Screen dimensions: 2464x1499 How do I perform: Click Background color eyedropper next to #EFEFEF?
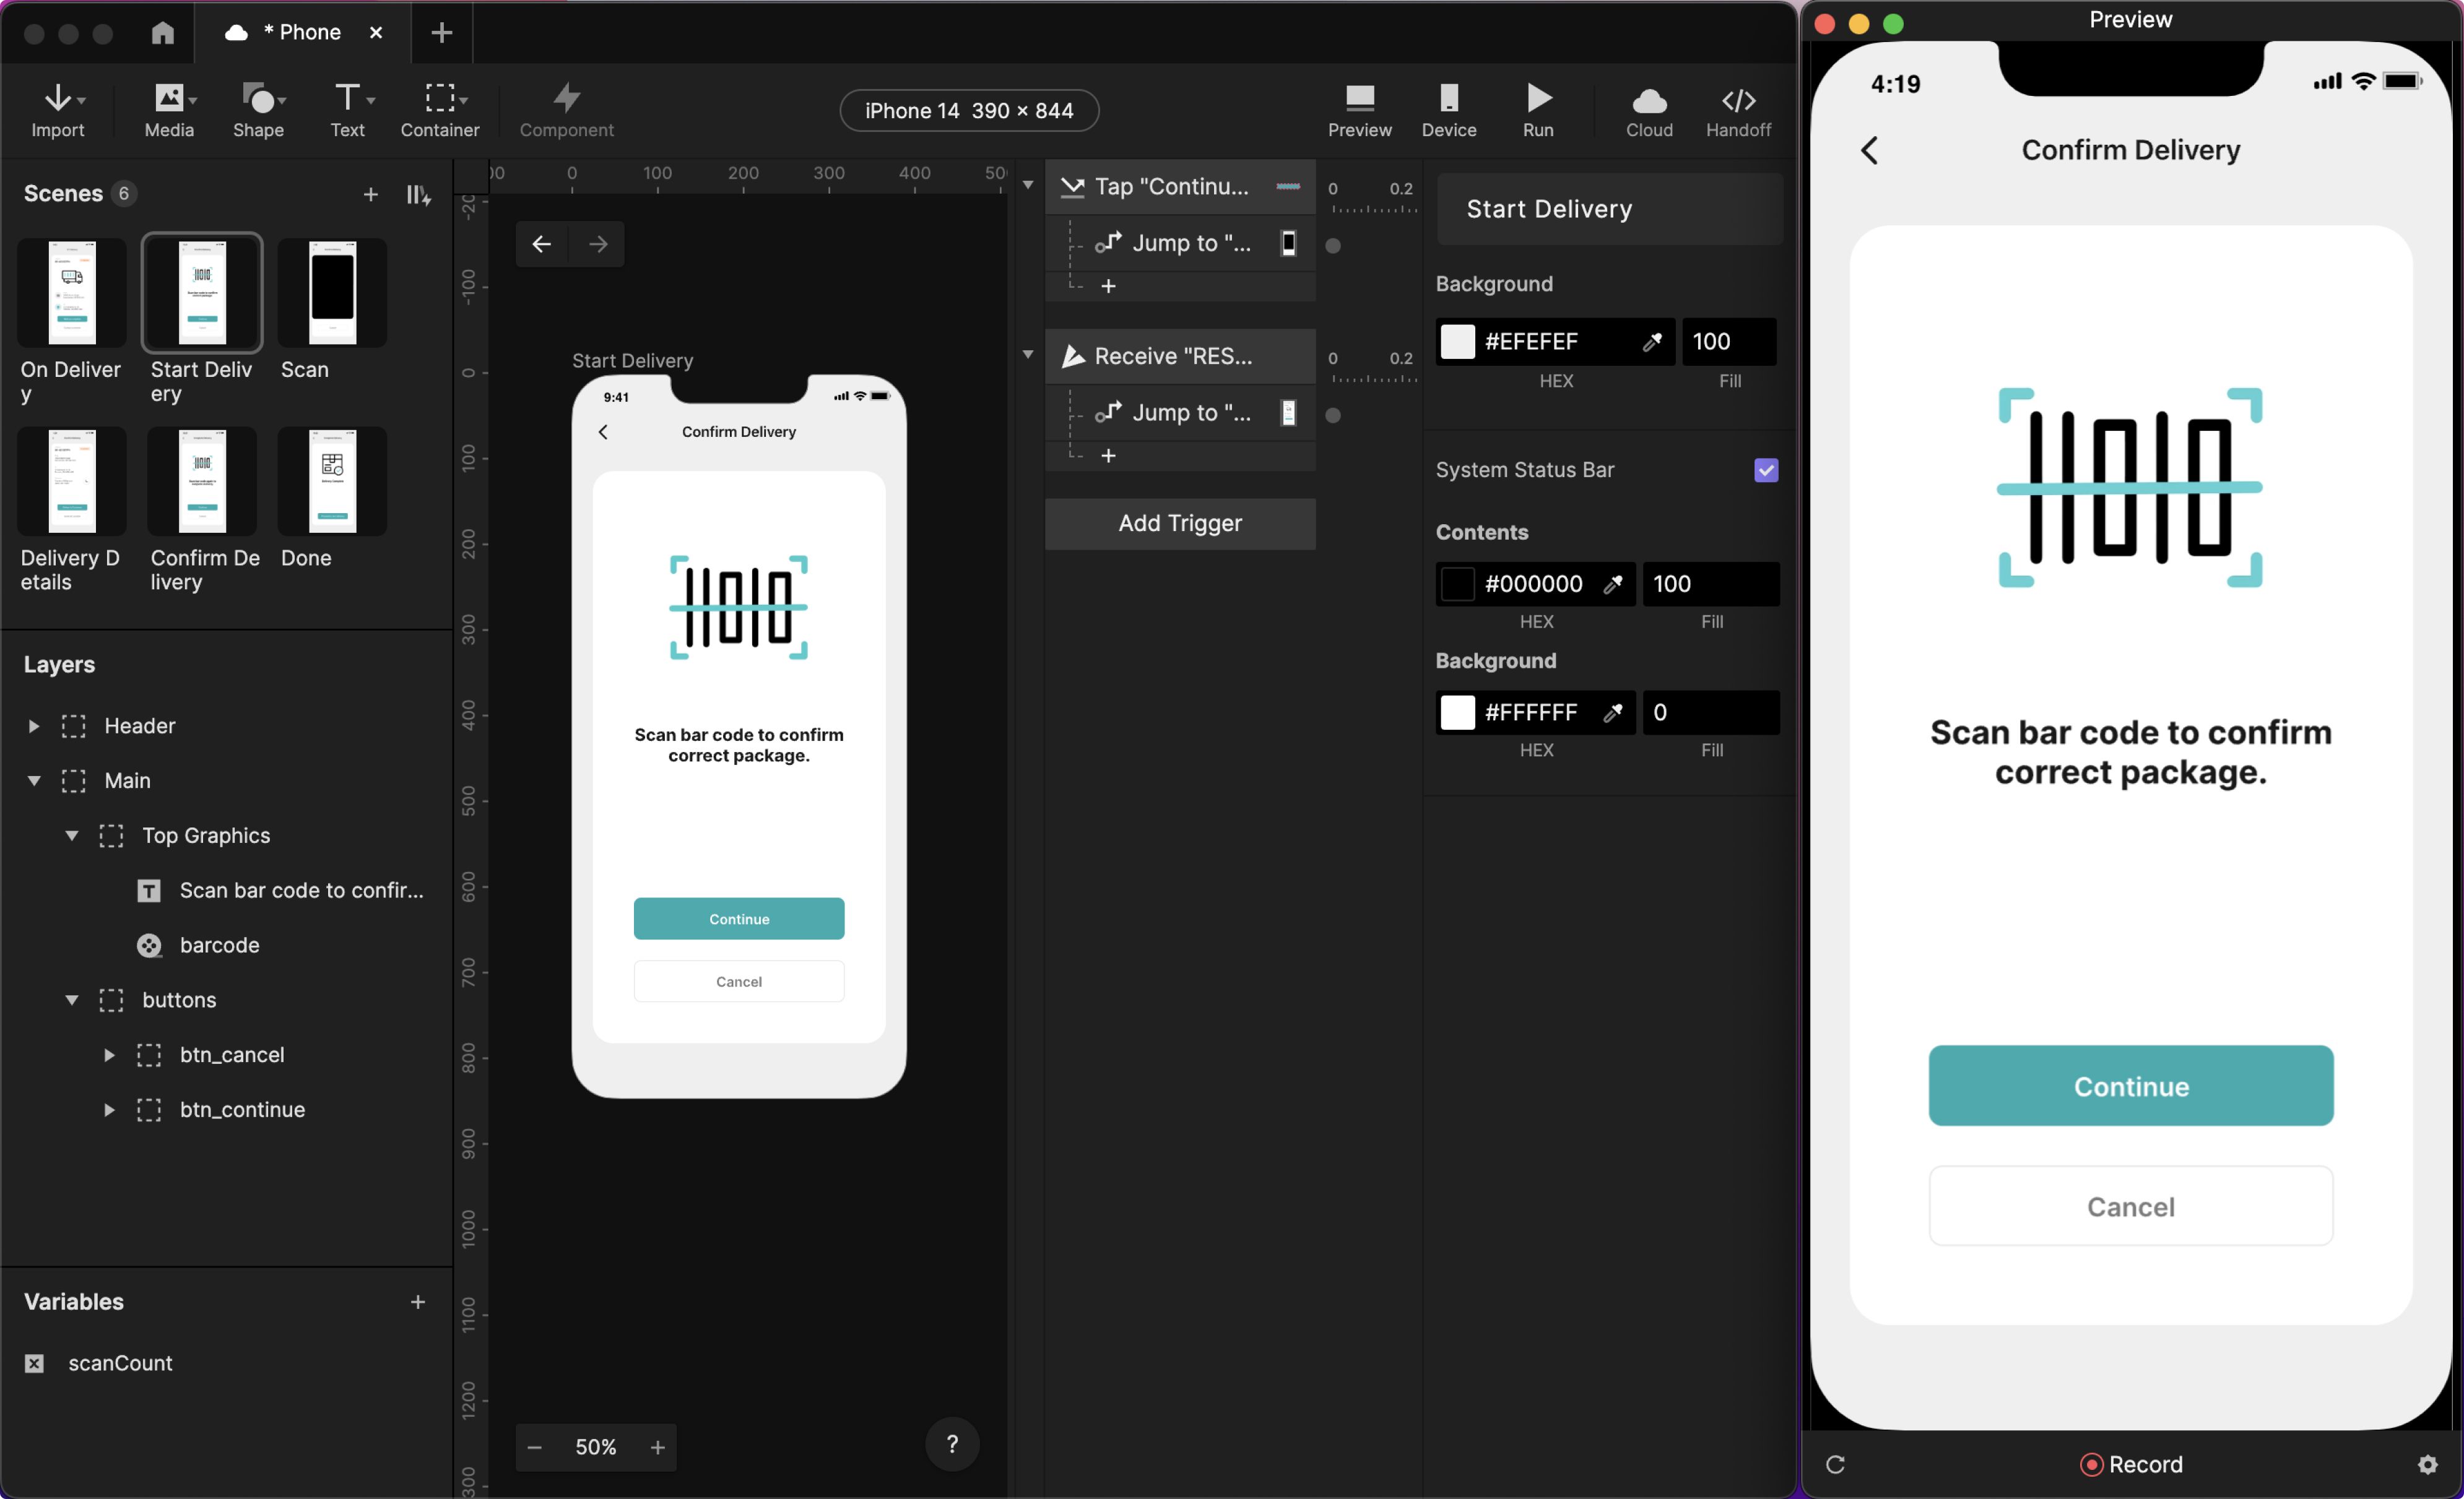coord(1651,342)
